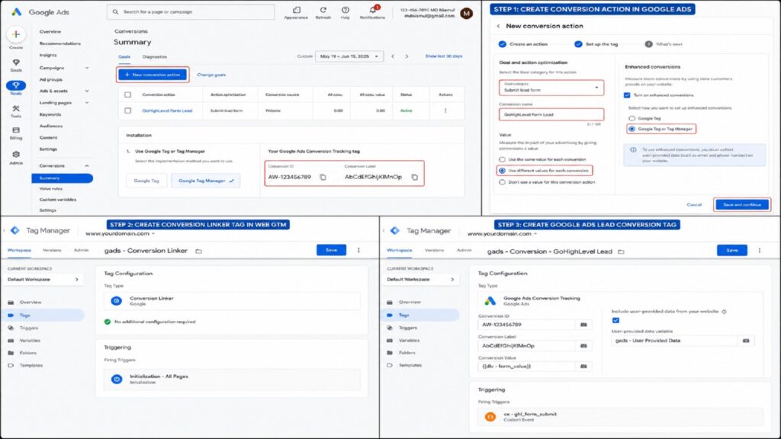
Task: Click the folder icon next to gads - Conversion Linker
Action: click(199, 251)
